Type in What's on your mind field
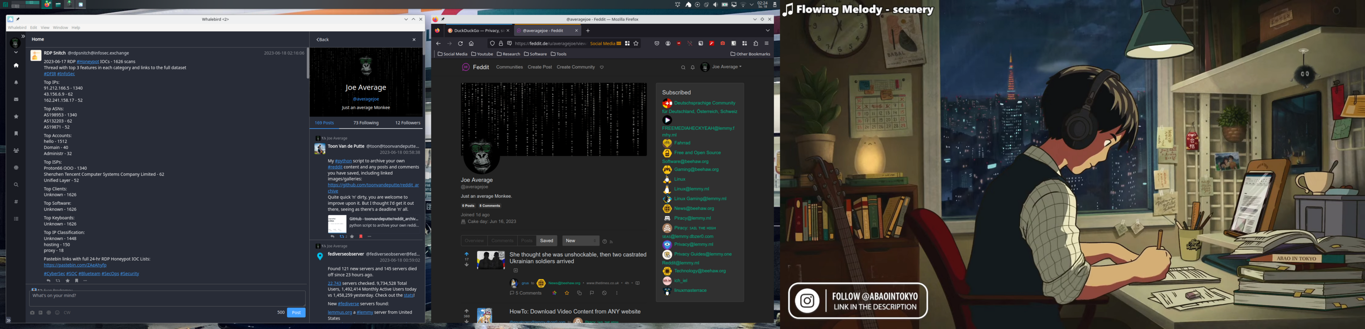Screen dimensions: 1365x329 point(168,298)
